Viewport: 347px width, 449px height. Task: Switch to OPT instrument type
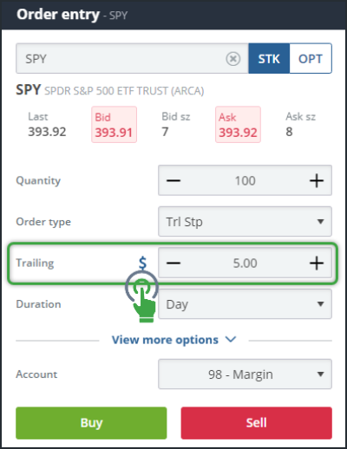(x=311, y=59)
